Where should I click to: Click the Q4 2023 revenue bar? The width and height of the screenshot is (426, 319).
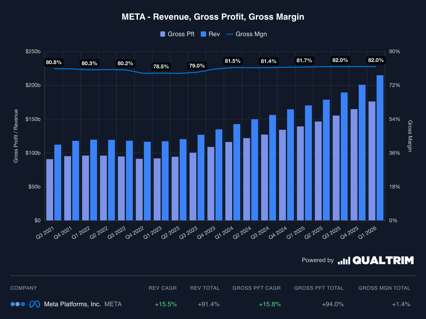219,175
